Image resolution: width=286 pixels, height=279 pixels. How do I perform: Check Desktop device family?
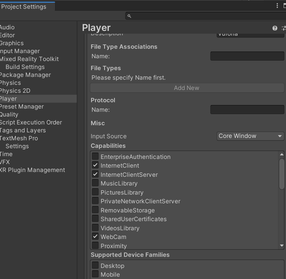click(x=95, y=265)
